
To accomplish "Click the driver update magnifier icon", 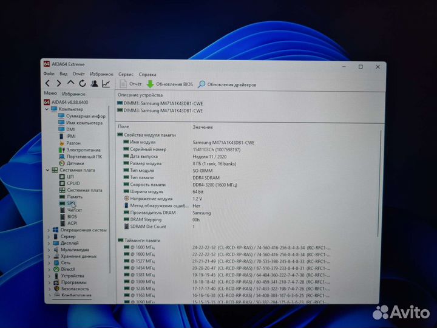I will coord(202,84).
